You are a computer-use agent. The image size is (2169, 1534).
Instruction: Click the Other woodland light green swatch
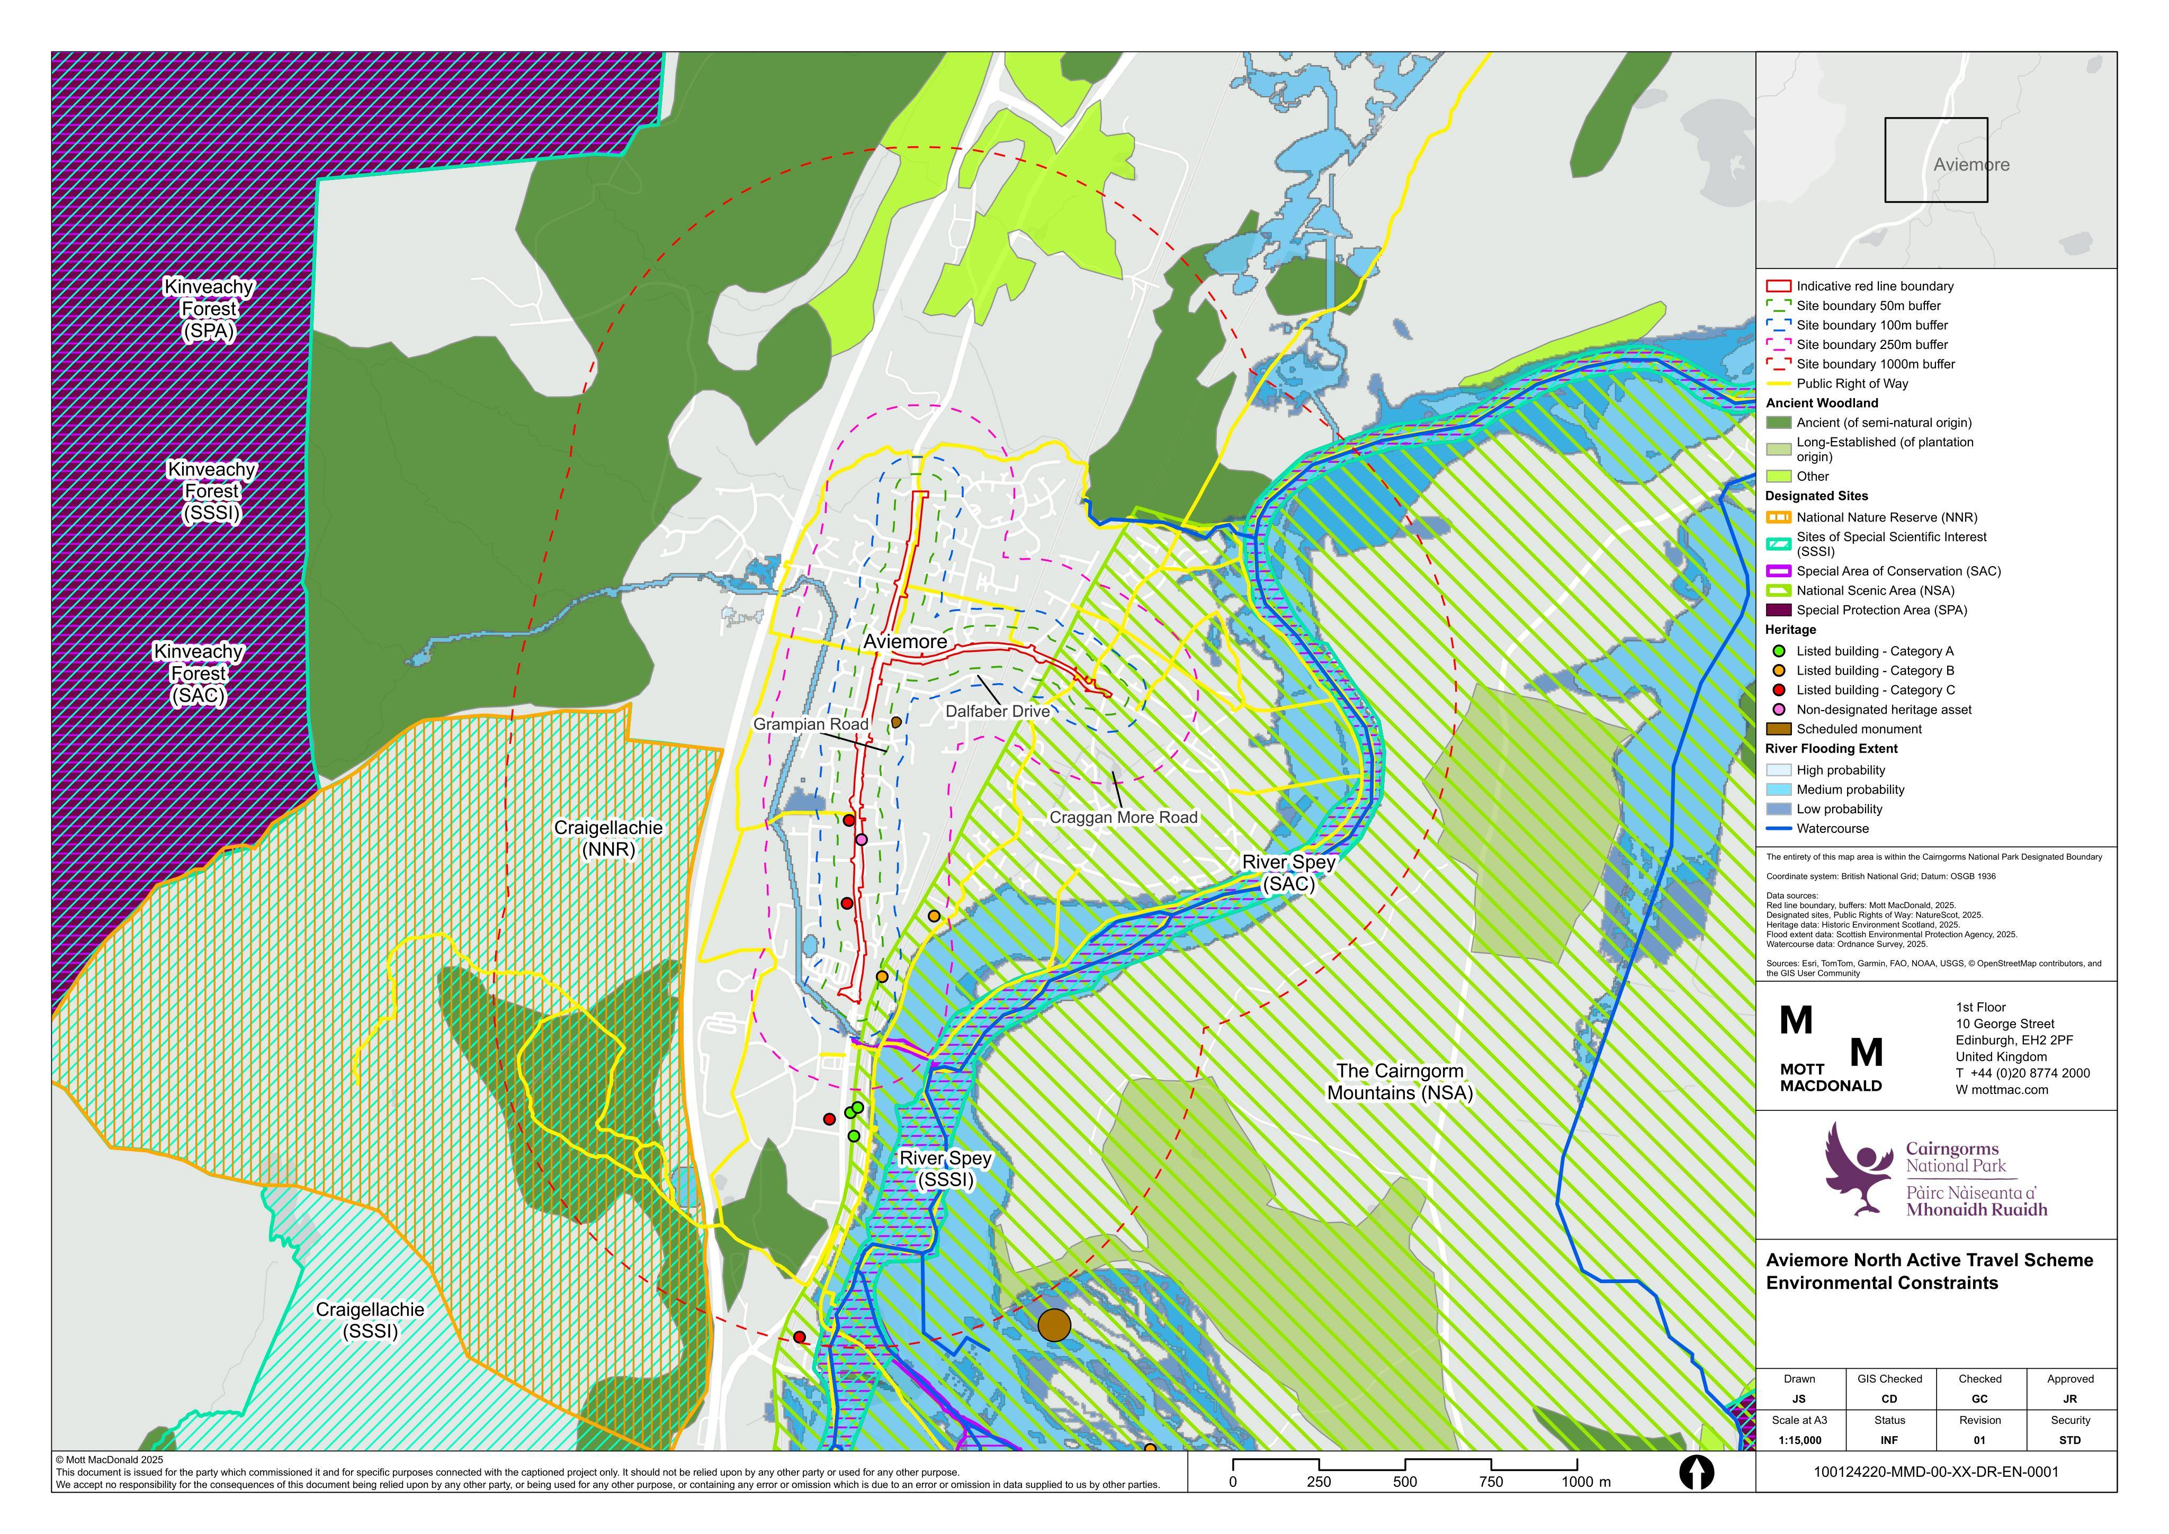1779,477
